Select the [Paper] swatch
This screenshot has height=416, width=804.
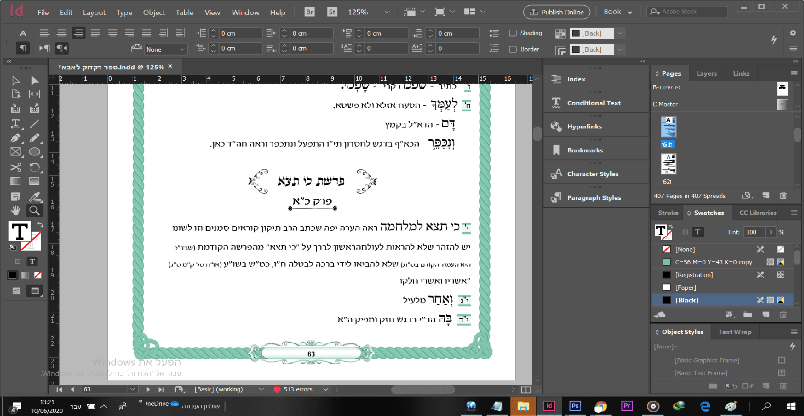point(723,288)
